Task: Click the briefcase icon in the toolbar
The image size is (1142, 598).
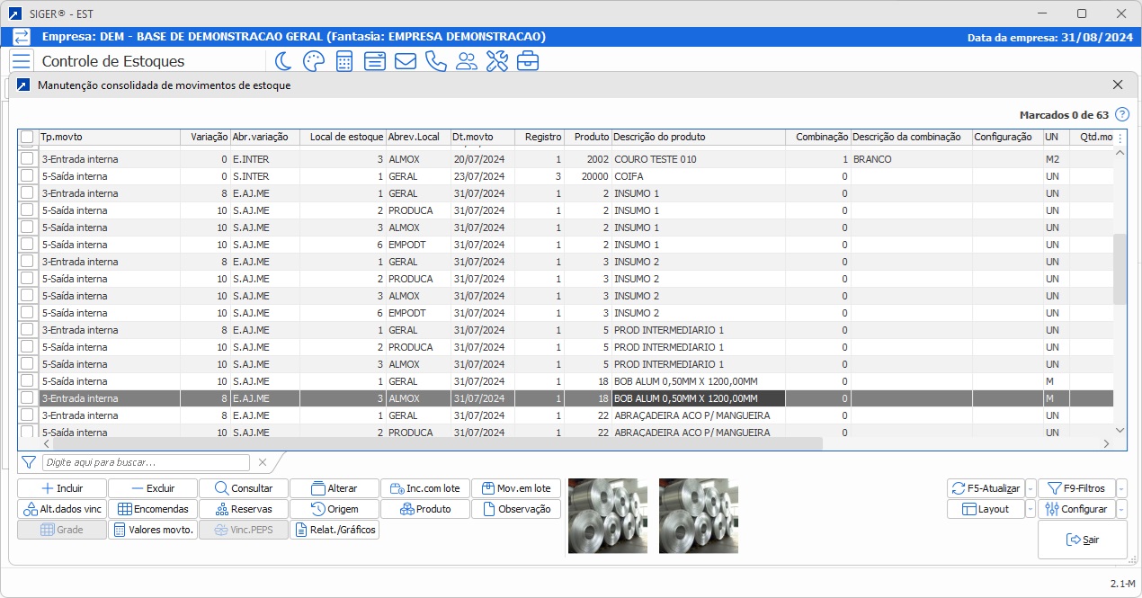Action: pyautogui.click(x=527, y=61)
